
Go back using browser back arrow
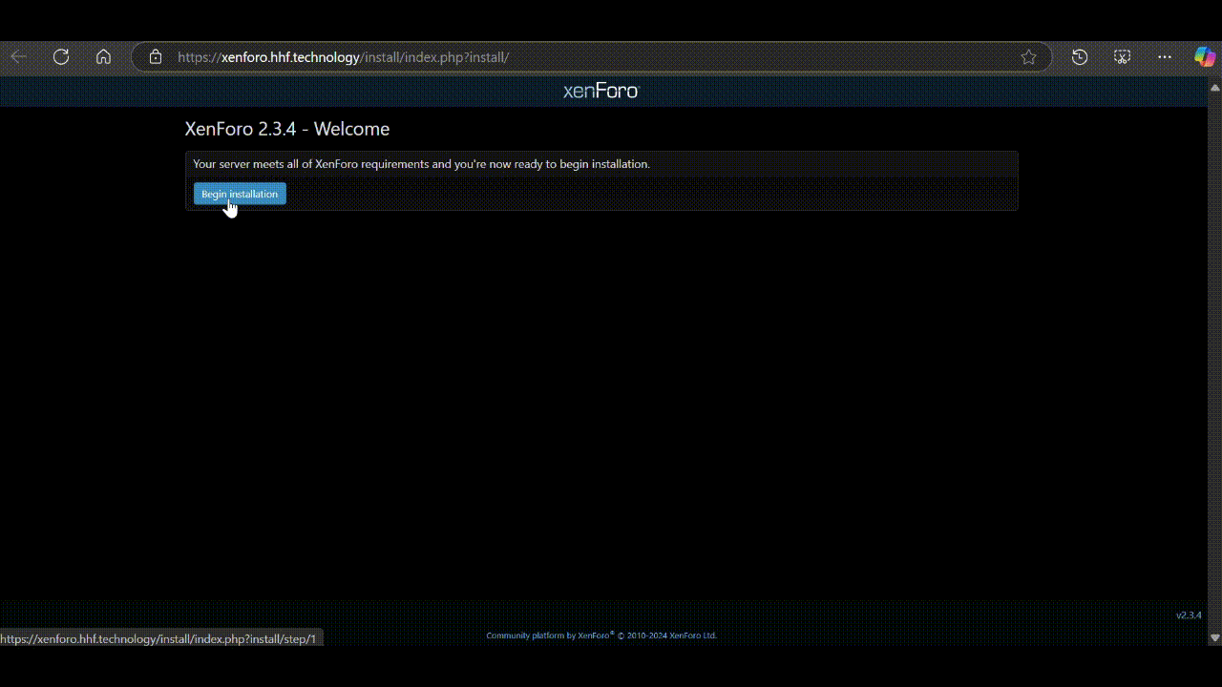pos(19,57)
